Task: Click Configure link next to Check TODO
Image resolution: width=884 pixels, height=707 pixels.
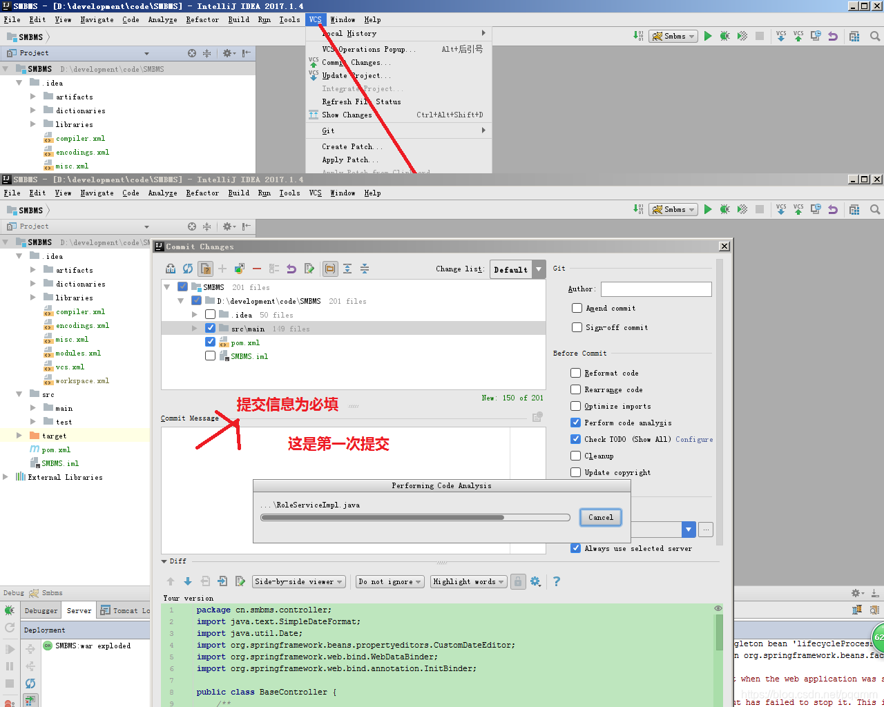Action: (694, 439)
